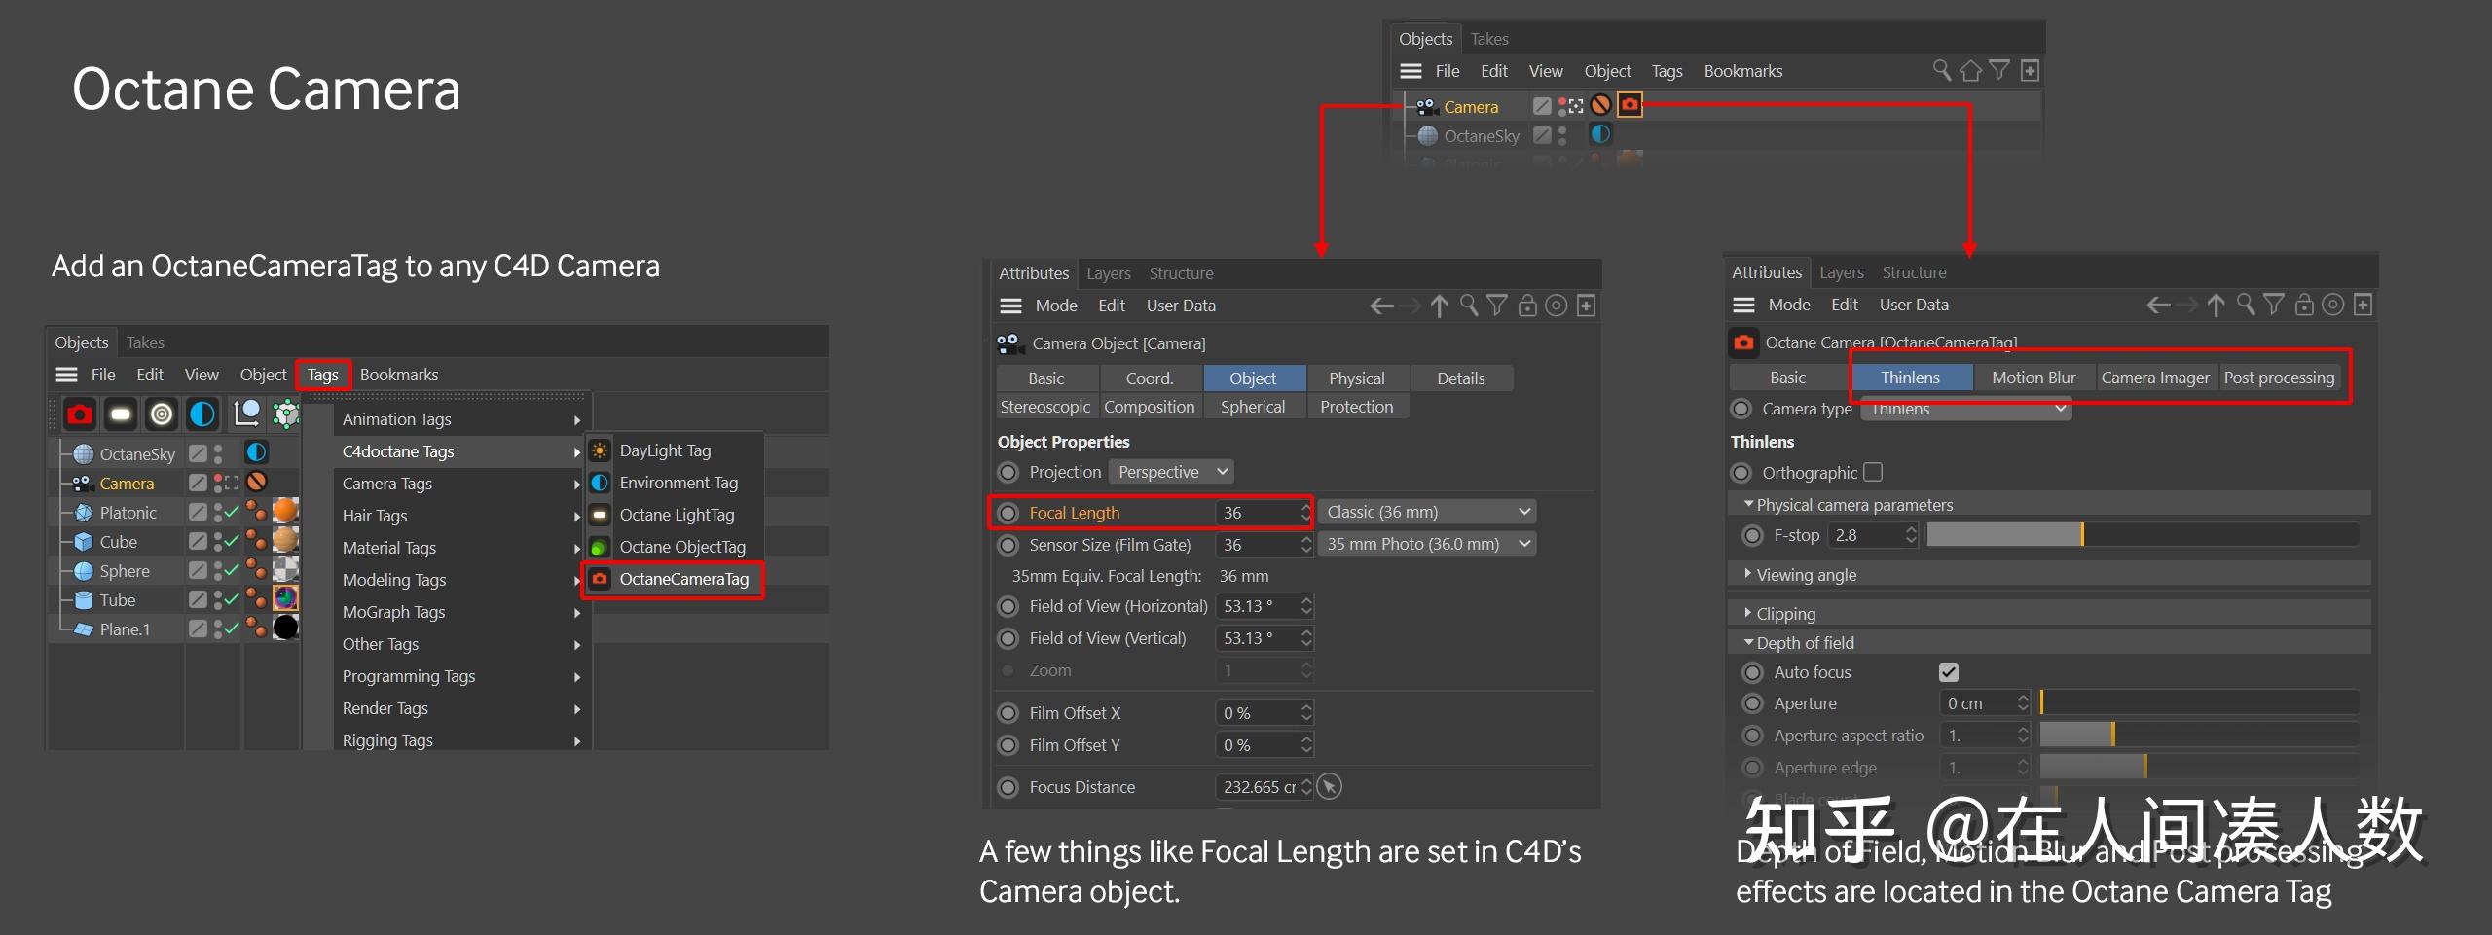The image size is (2492, 935).
Task: Toggle the Cube object's green enable checkmark
Action: click(x=231, y=541)
